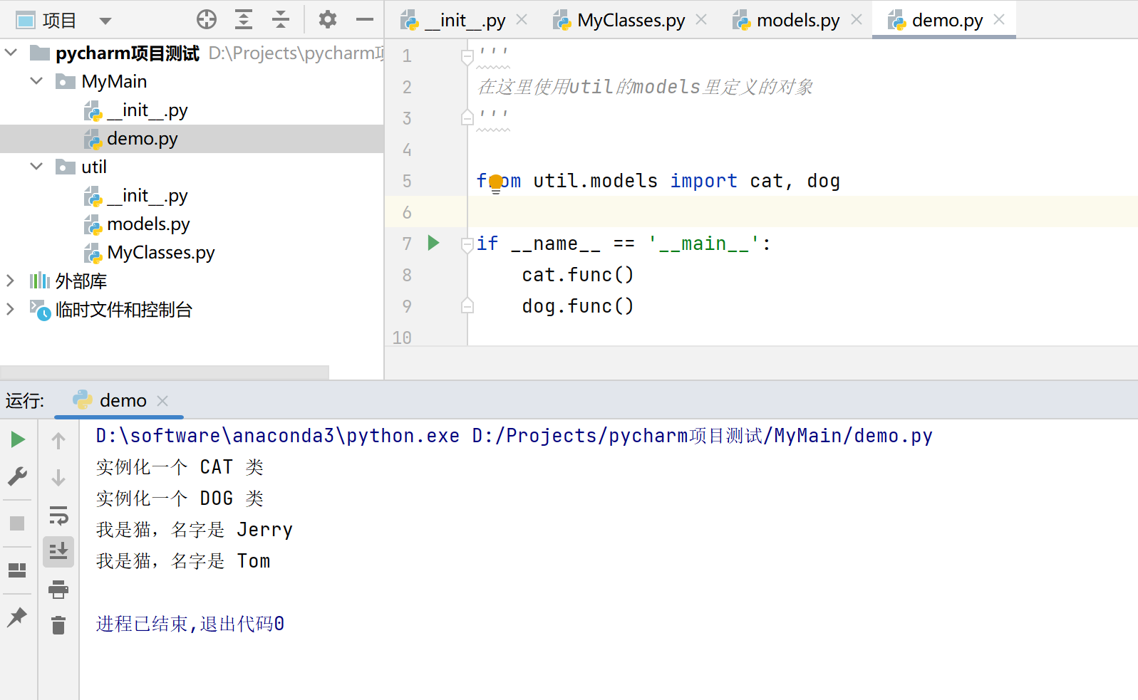Screen dimensions: 1138x700
Task: Expand the 外部库 node
Action: 11,281
